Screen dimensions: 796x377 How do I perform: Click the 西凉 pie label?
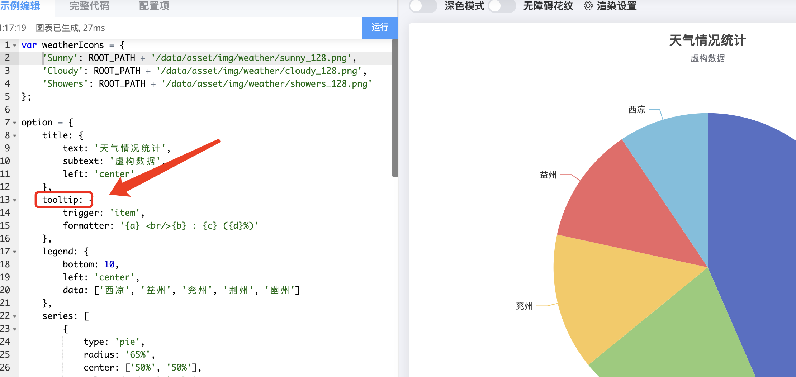tap(637, 110)
